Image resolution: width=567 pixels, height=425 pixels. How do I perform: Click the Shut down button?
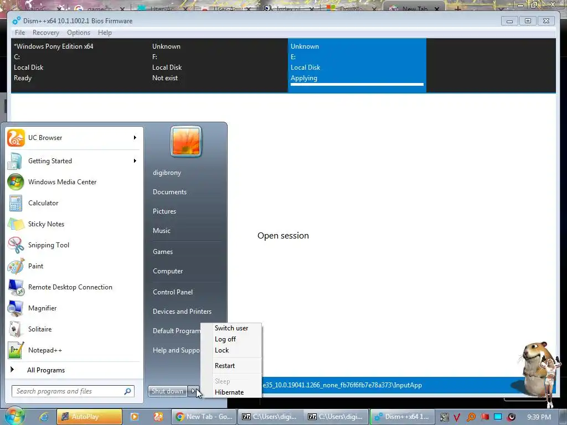pyautogui.click(x=168, y=391)
